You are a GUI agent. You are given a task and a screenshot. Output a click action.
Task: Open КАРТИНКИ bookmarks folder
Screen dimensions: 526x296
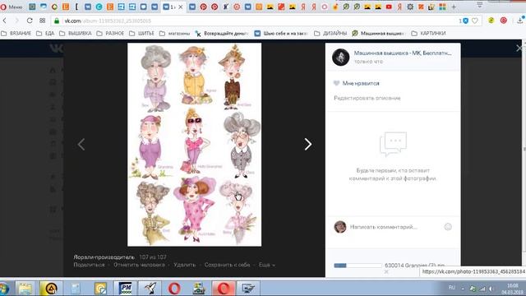pyautogui.click(x=428, y=34)
